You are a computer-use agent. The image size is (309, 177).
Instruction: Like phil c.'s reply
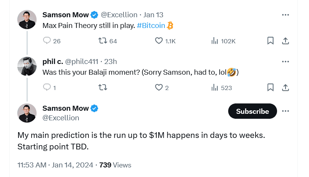[x=159, y=88]
